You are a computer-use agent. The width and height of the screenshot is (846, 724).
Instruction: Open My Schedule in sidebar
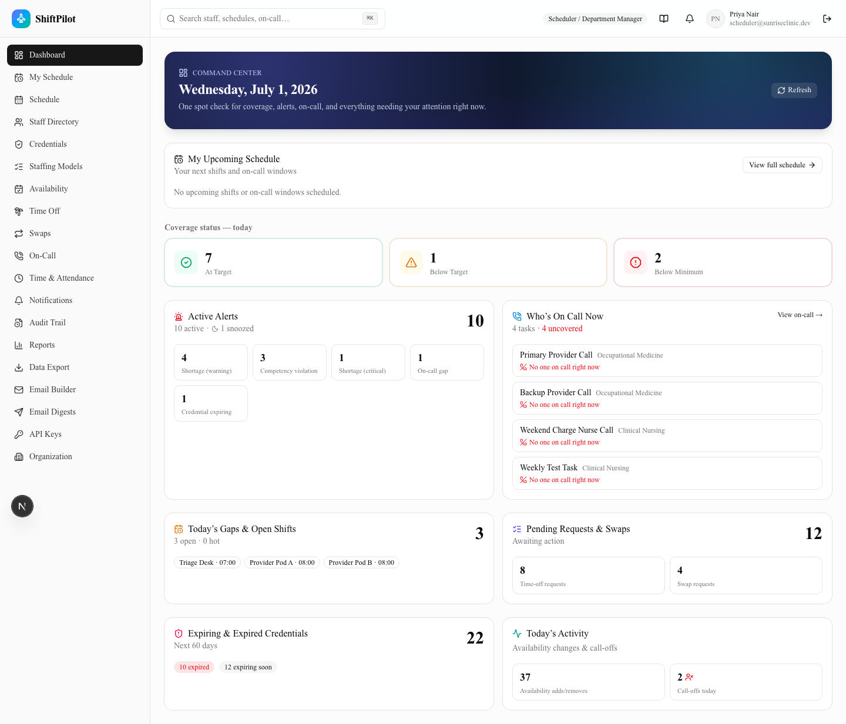75,78
